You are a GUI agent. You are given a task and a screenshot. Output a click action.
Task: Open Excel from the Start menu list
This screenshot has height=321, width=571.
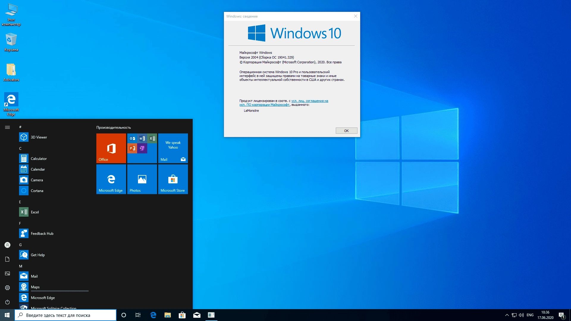click(x=54, y=212)
